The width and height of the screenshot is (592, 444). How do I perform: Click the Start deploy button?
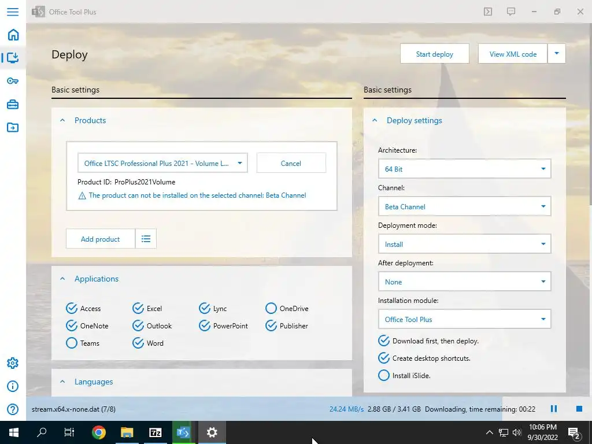point(435,54)
